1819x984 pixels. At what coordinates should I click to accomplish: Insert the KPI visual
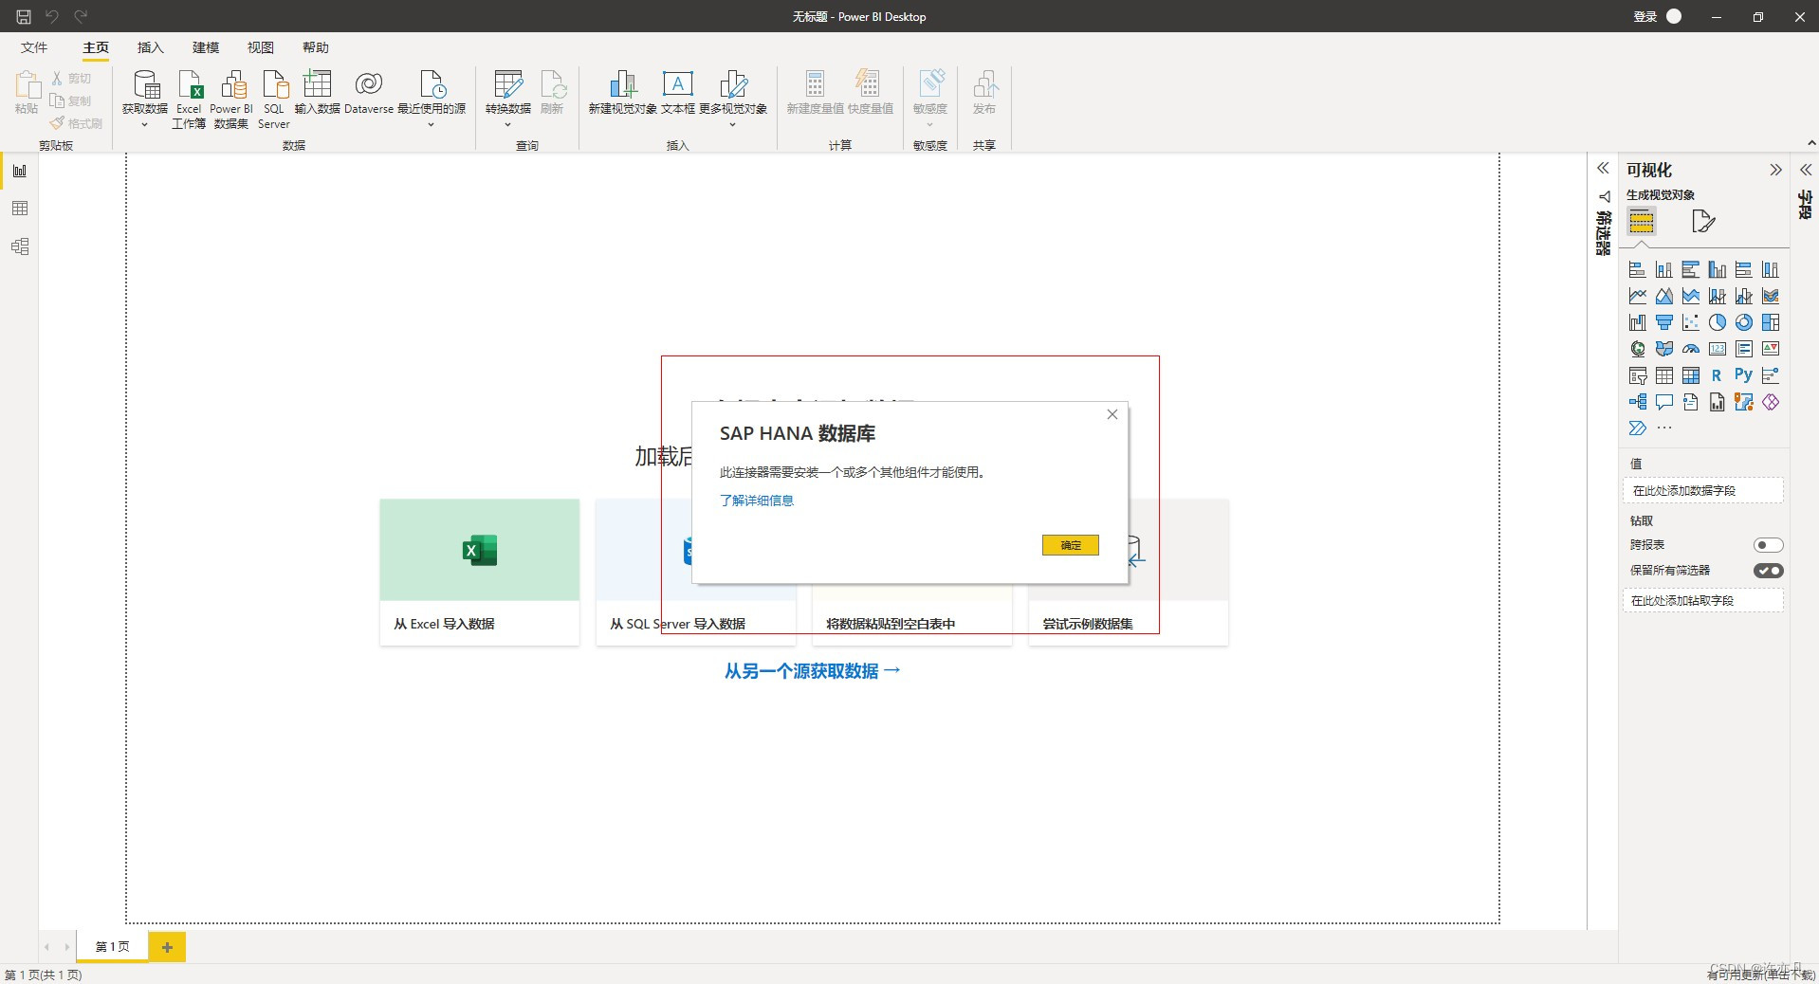click(x=1770, y=350)
